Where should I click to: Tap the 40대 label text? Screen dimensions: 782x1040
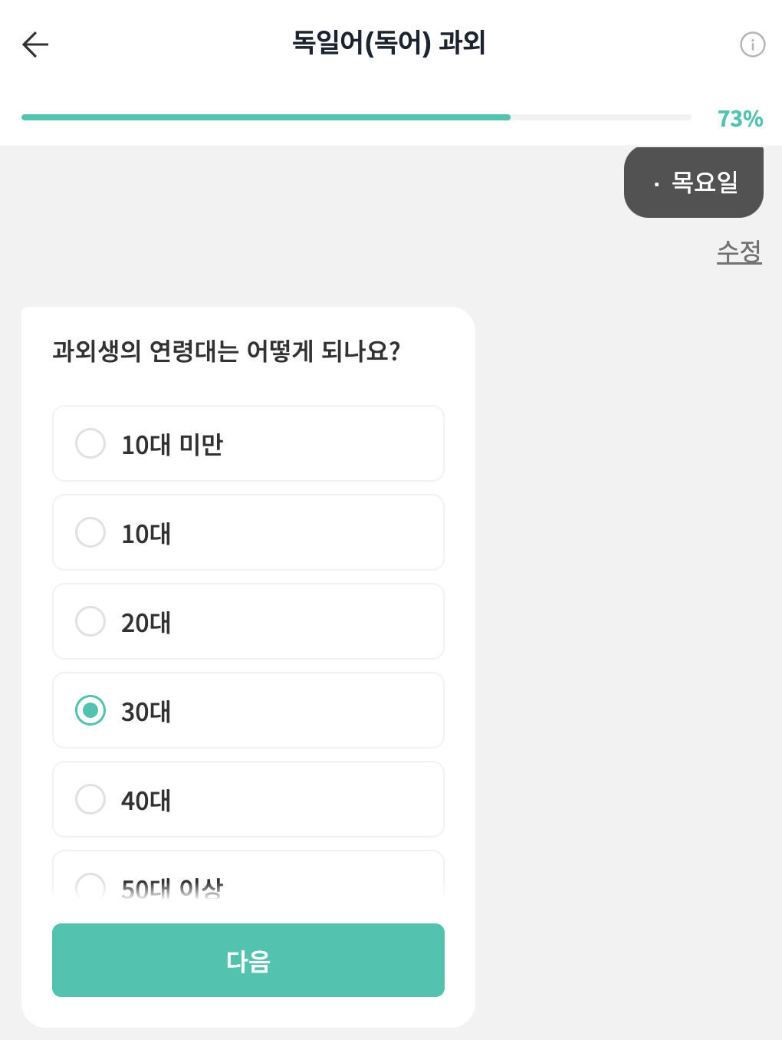(x=146, y=801)
